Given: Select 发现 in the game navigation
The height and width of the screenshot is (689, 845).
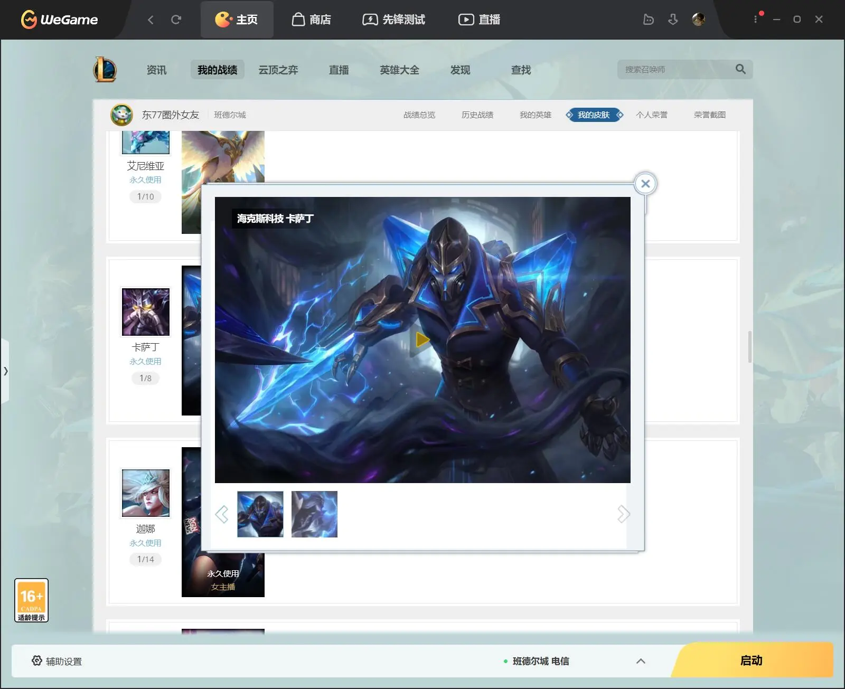Looking at the screenshot, I should pyautogui.click(x=460, y=70).
